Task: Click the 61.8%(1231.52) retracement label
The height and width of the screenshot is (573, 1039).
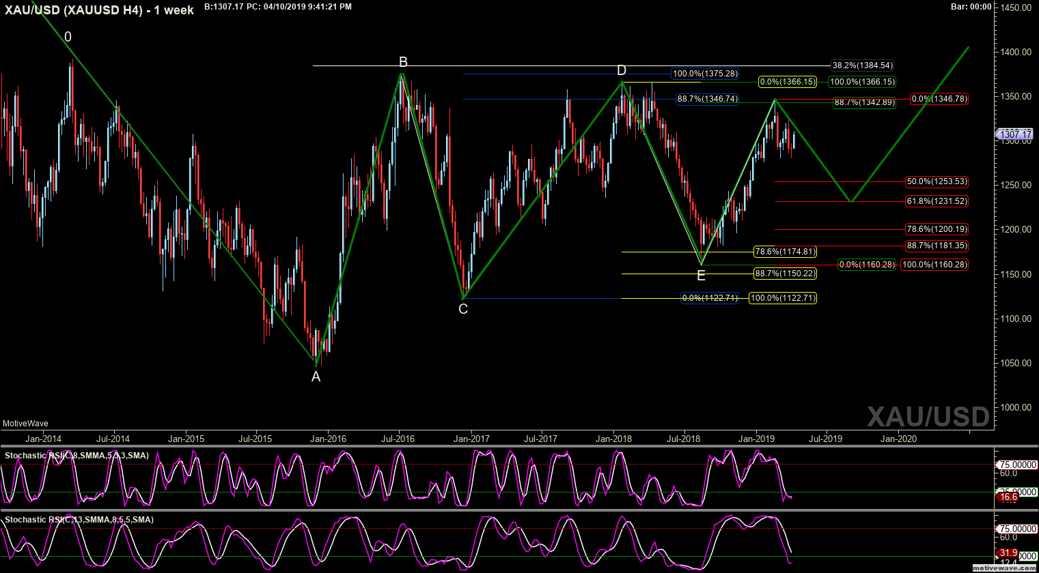Action: pos(937,201)
